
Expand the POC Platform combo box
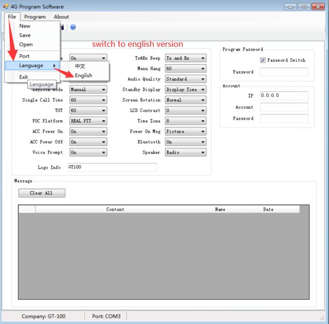click(88, 121)
